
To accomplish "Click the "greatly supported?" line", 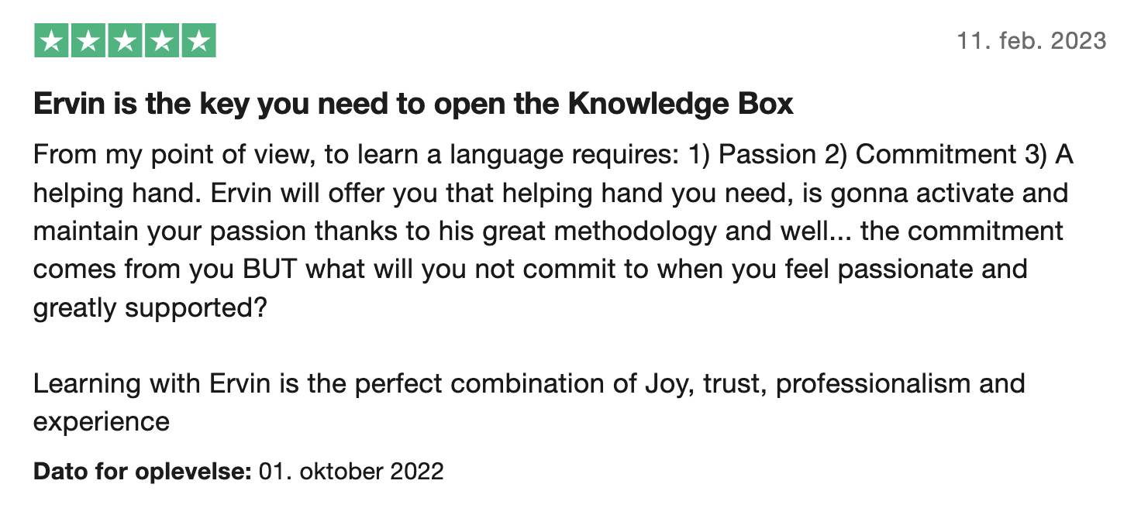I will pos(150,308).
